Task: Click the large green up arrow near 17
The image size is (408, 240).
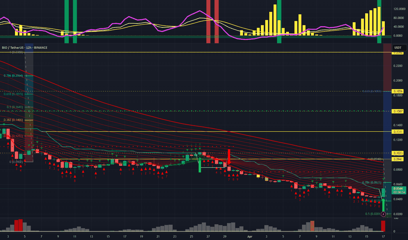Action: (x=383, y=205)
